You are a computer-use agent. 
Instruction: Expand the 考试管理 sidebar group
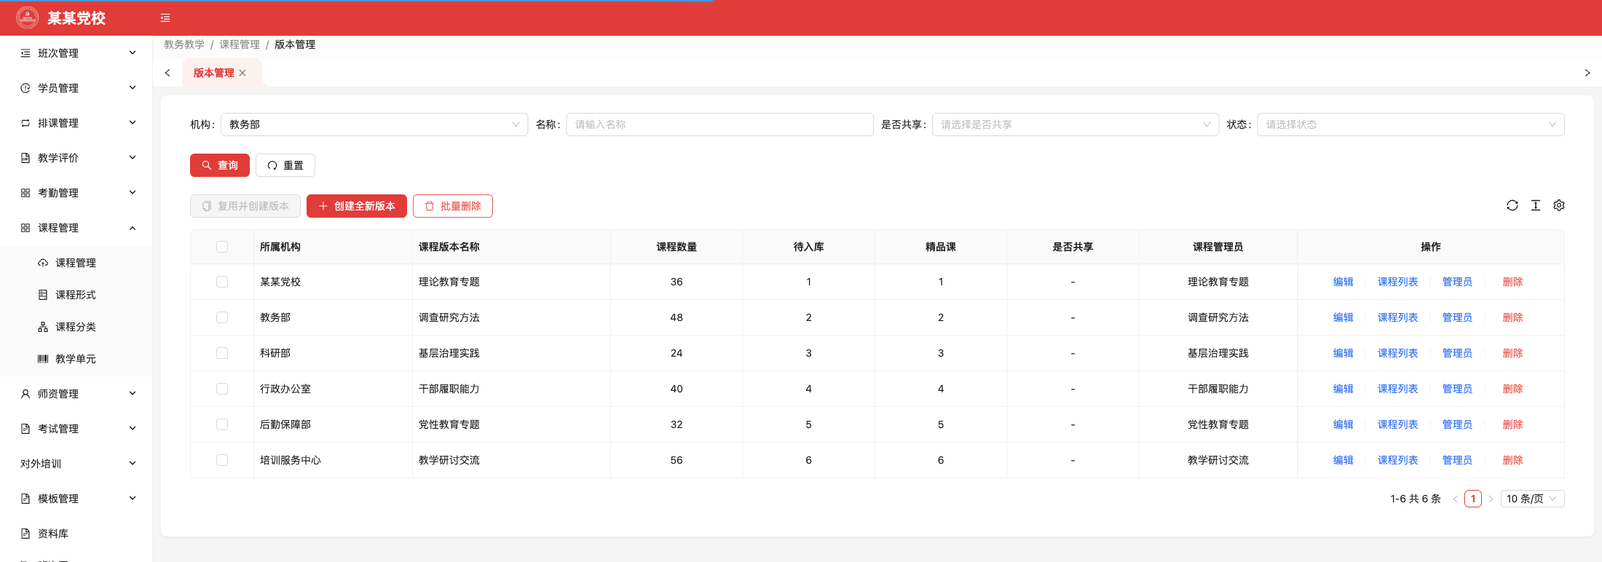pyautogui.click(x=76, y=429)
